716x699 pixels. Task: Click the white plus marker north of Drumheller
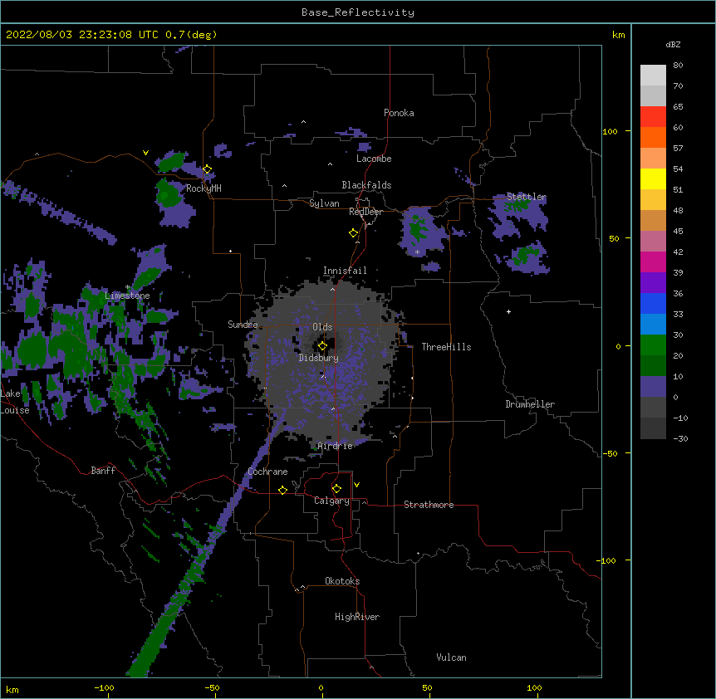[x=508, y=311]
